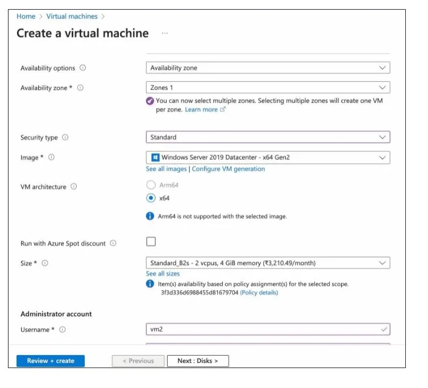Click the purple rocket multiple zones icon
Screen dimensions: 428x388
(x=150, y=101)
